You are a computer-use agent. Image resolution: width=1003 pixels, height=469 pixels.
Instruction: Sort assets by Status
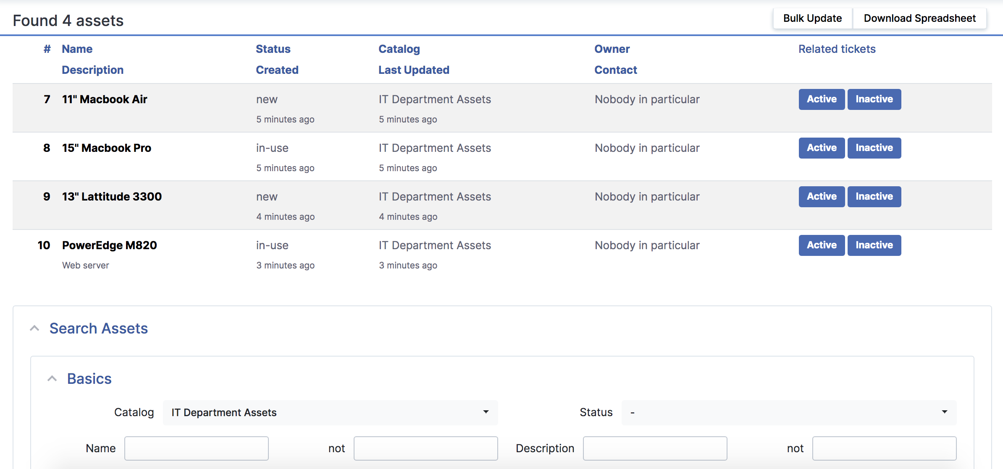(273, 49)
